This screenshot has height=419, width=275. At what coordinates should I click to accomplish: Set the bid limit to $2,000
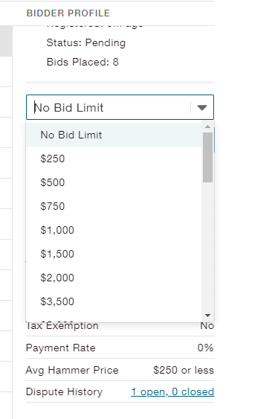pyautogui.click(x=114, y=278)
